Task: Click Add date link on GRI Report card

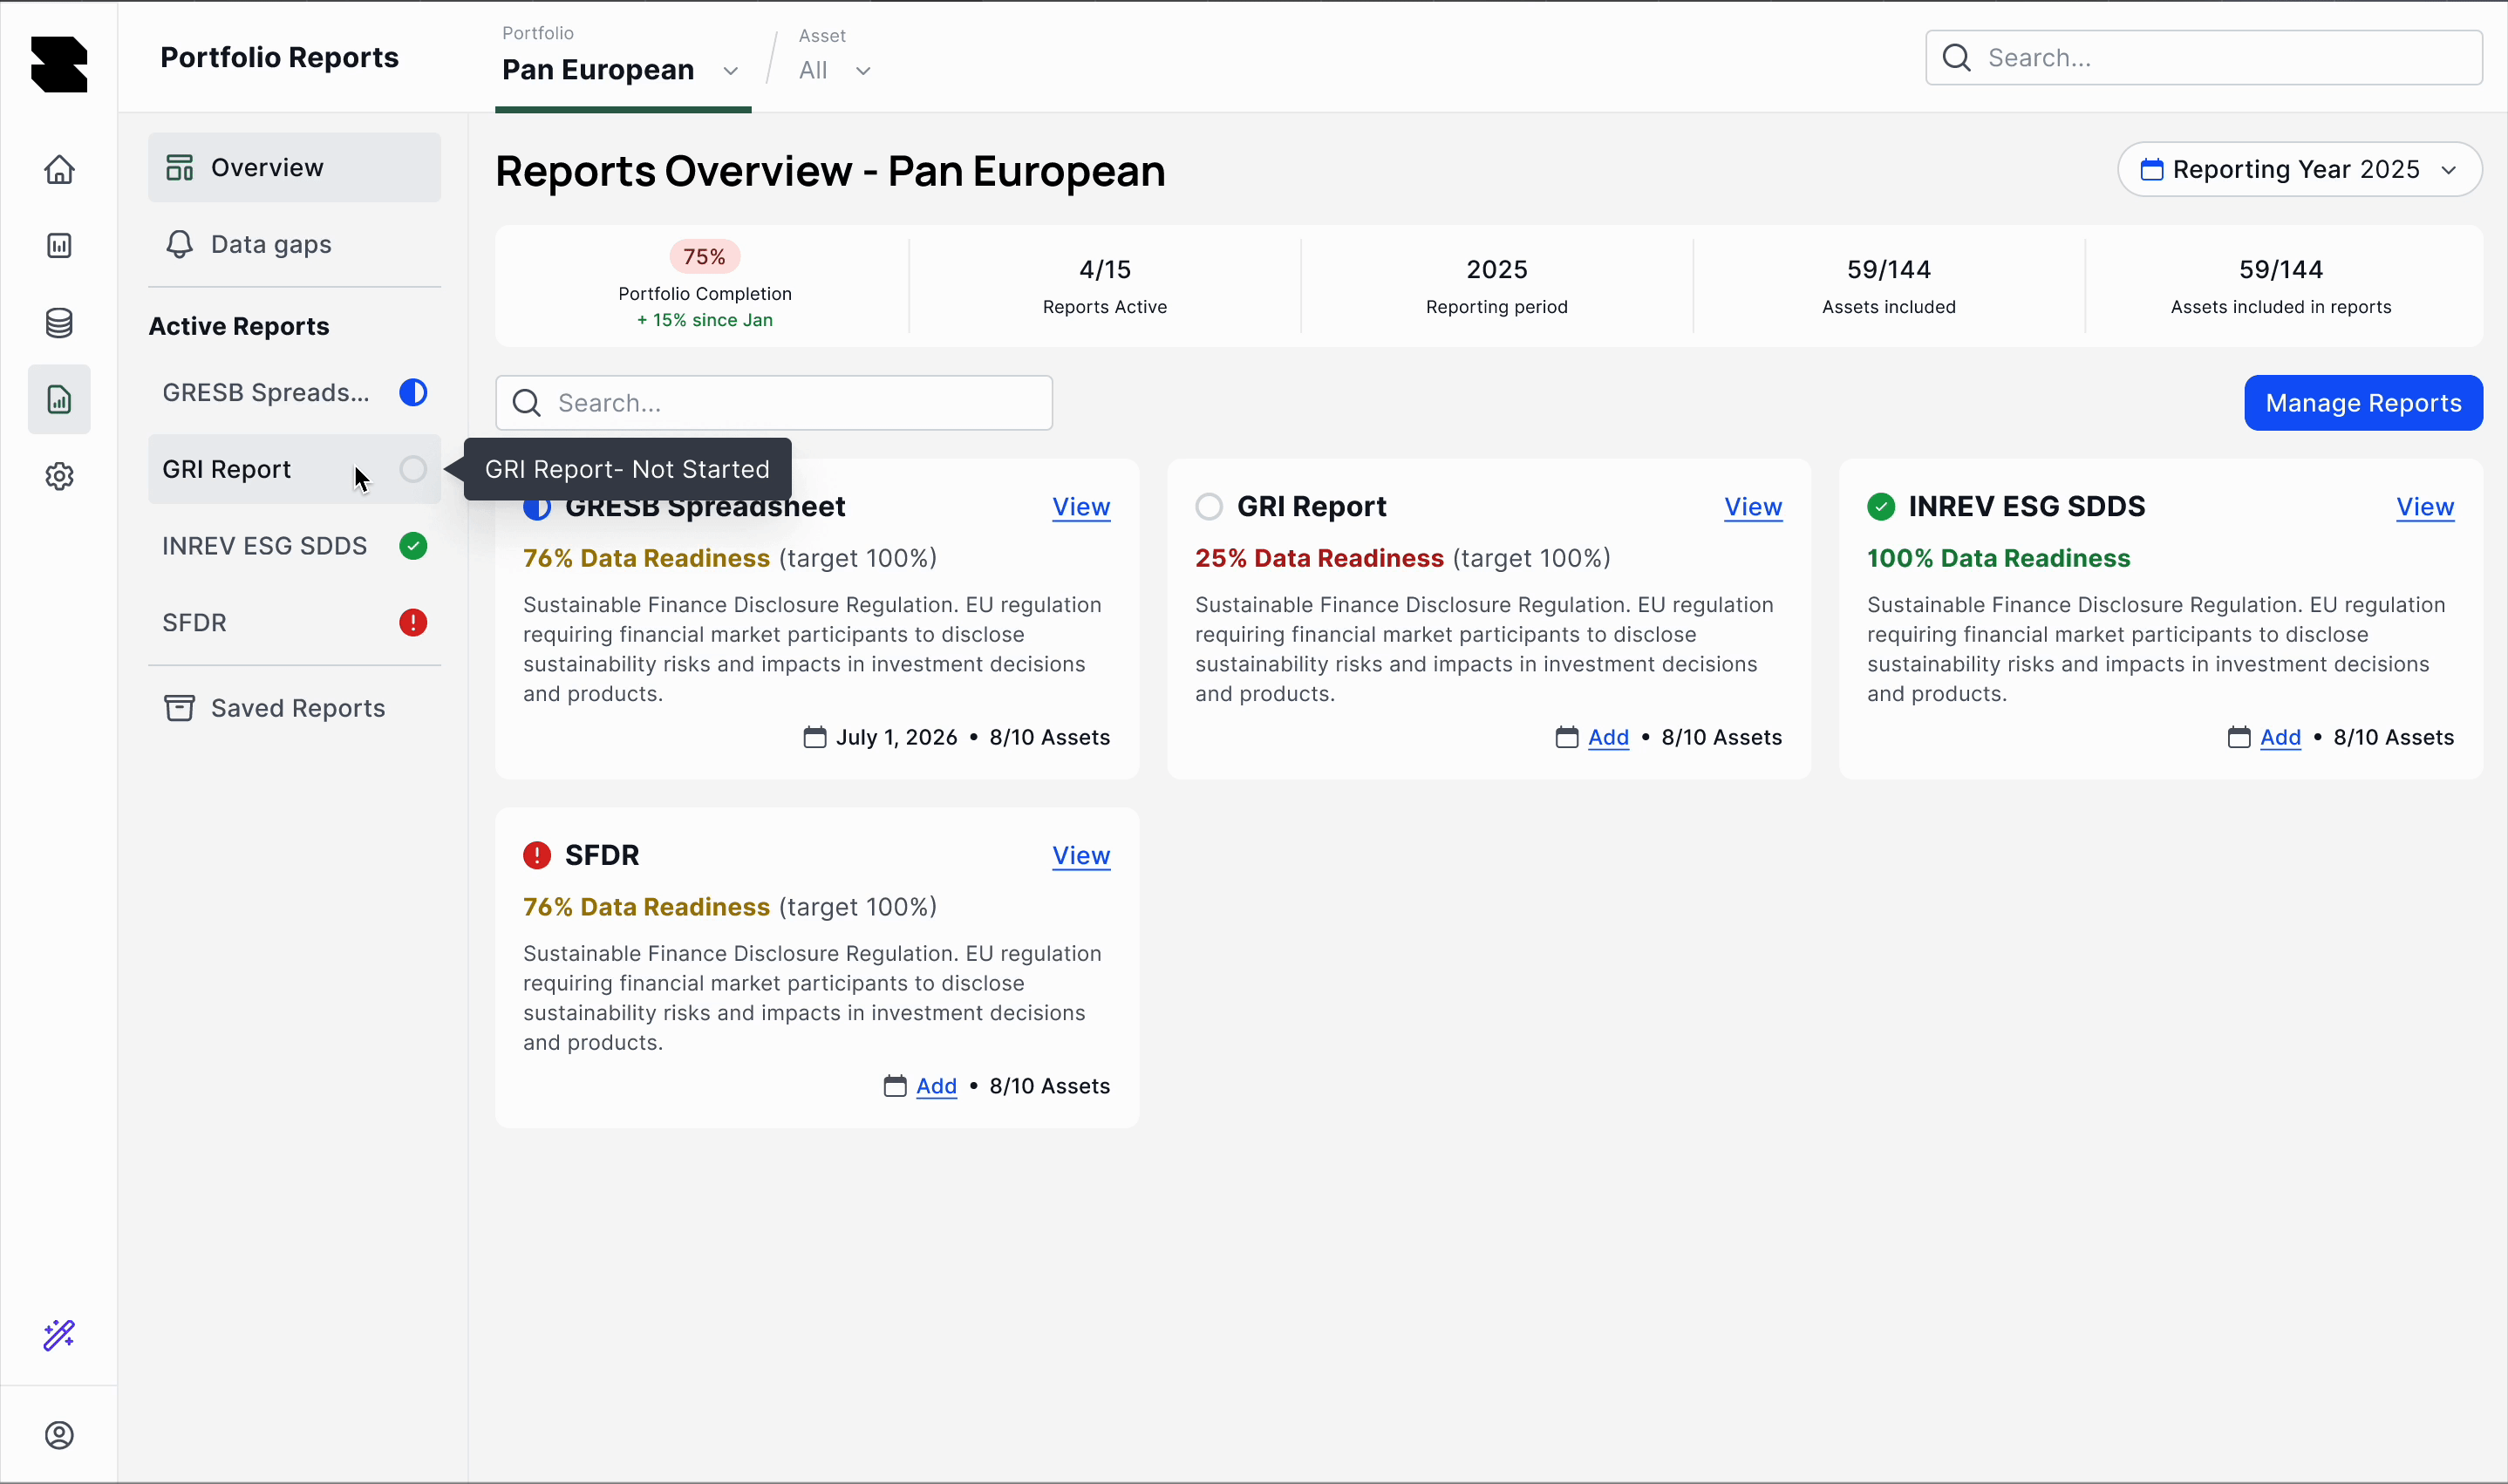Action: 1608,737
